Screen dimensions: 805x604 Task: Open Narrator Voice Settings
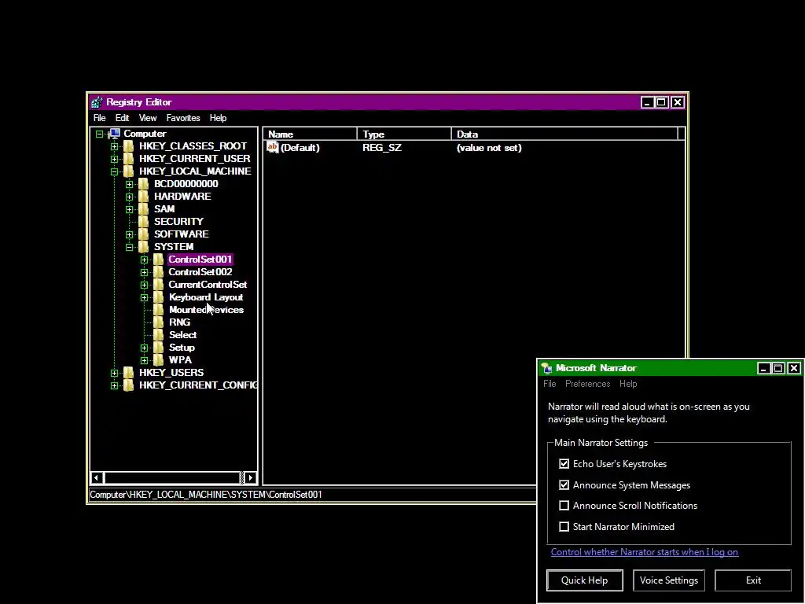click(x=669, y=580)
